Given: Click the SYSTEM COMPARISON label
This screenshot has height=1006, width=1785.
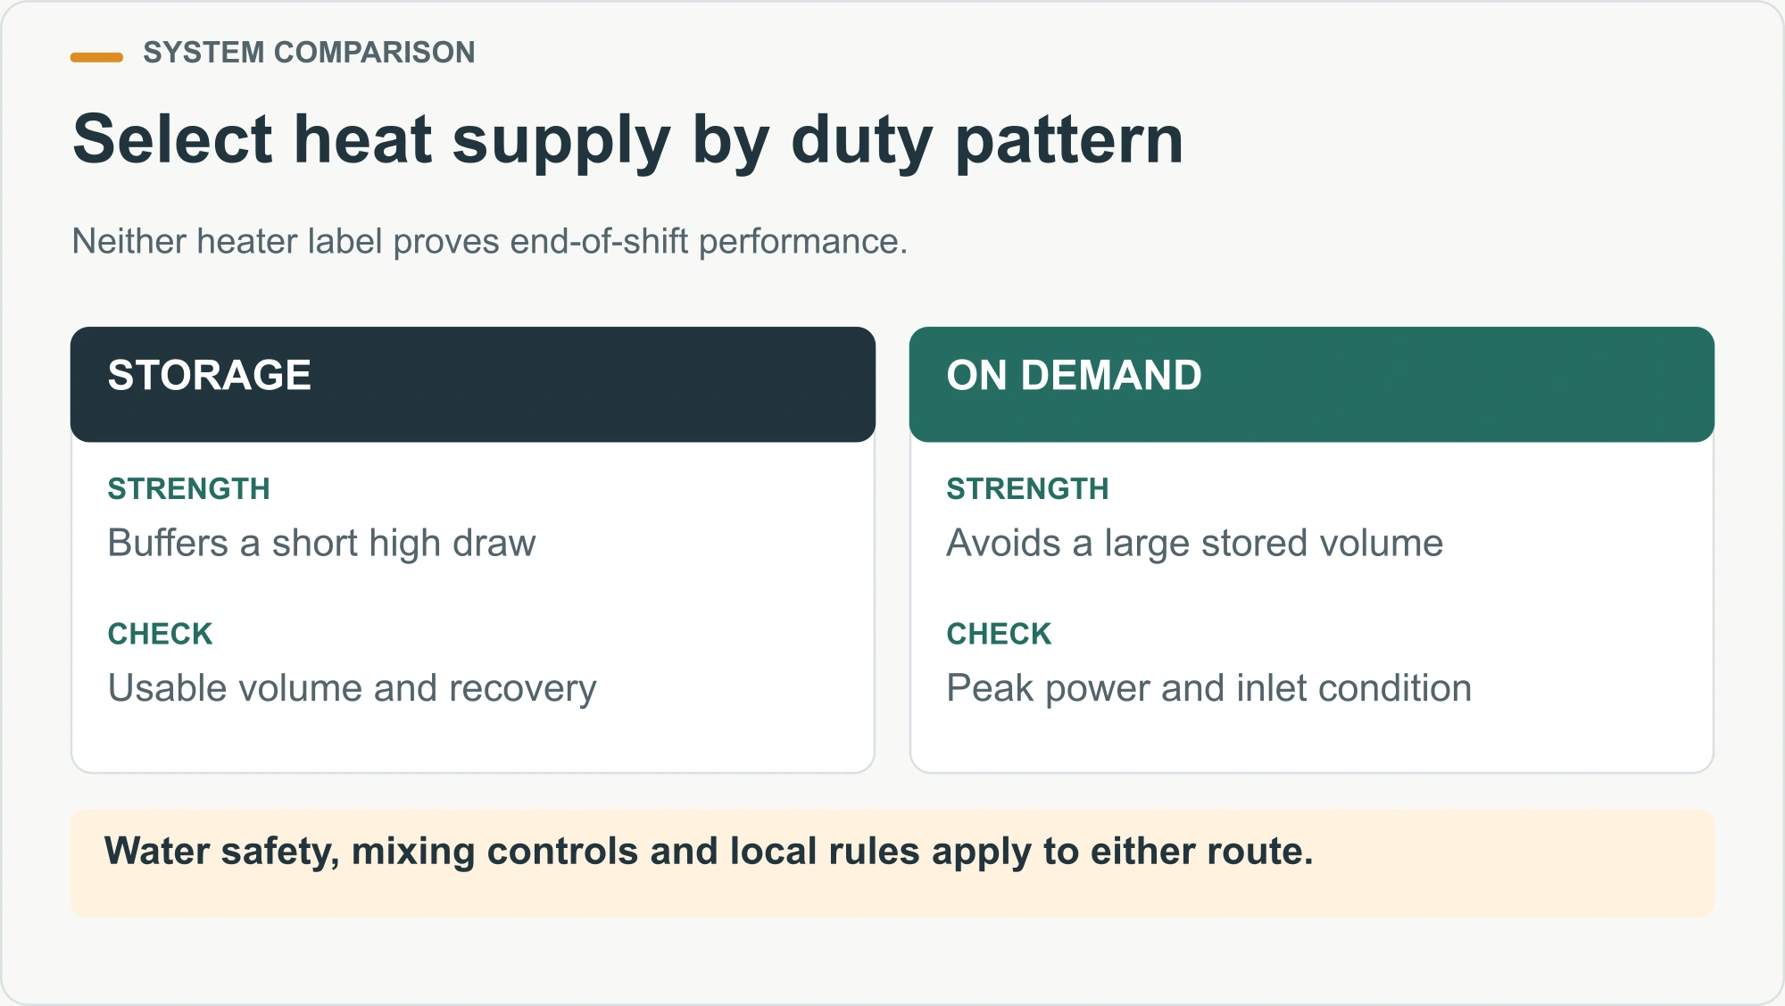Looking at the screenshot, I should point(309,53).
